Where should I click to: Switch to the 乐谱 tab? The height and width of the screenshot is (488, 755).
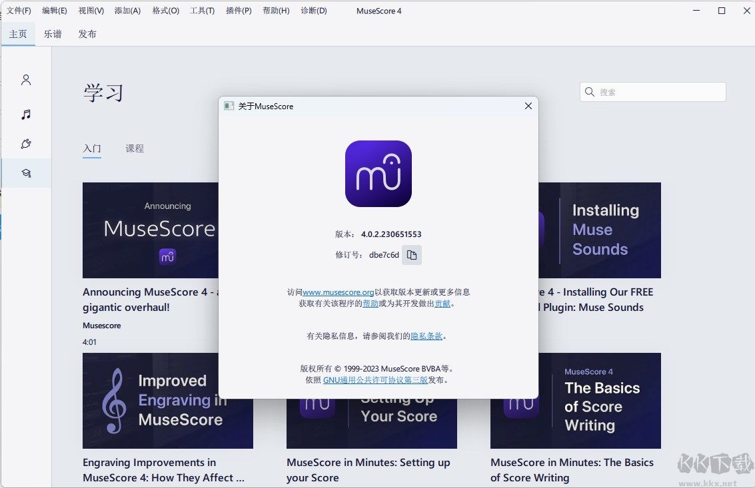point(53,33)
